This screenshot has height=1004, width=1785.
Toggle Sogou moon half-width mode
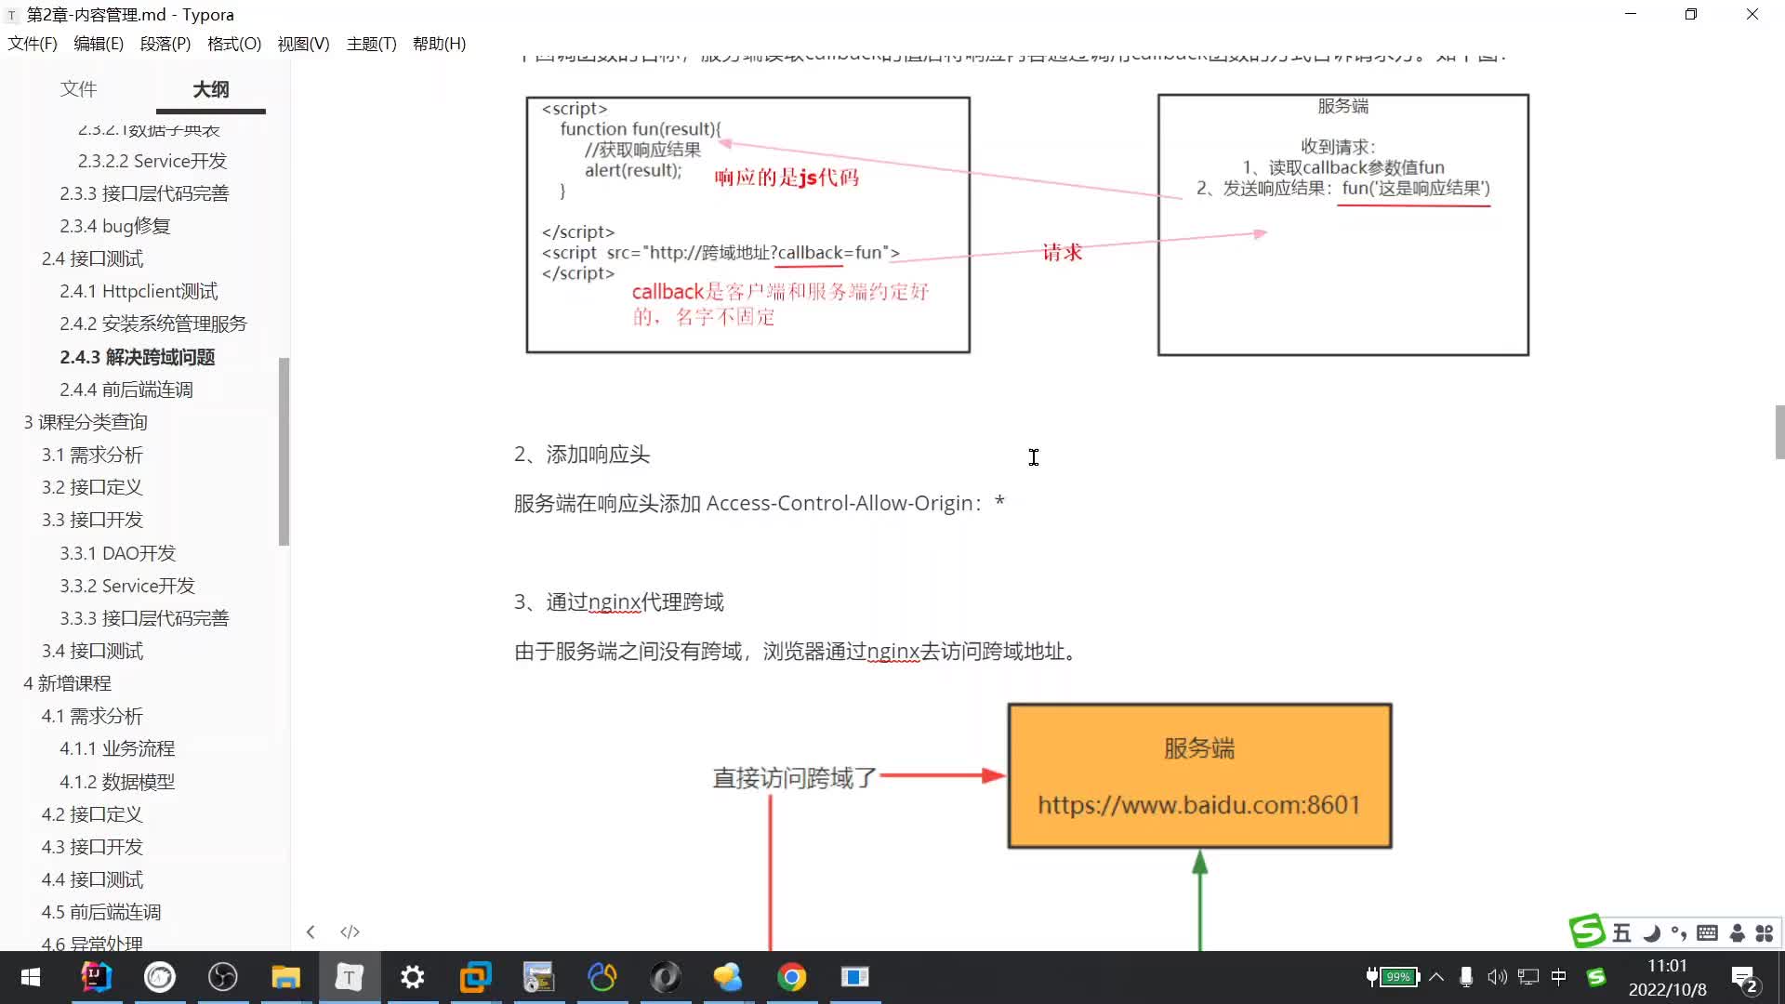[x=1651, y=933]
